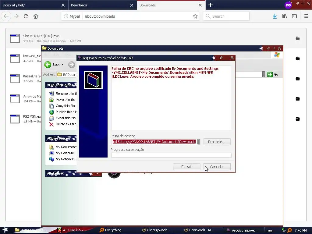The height and width of the screenshot is (234, 312).
Task: Click the KazaaLite download file icon
Action: [x=15, y=79]
